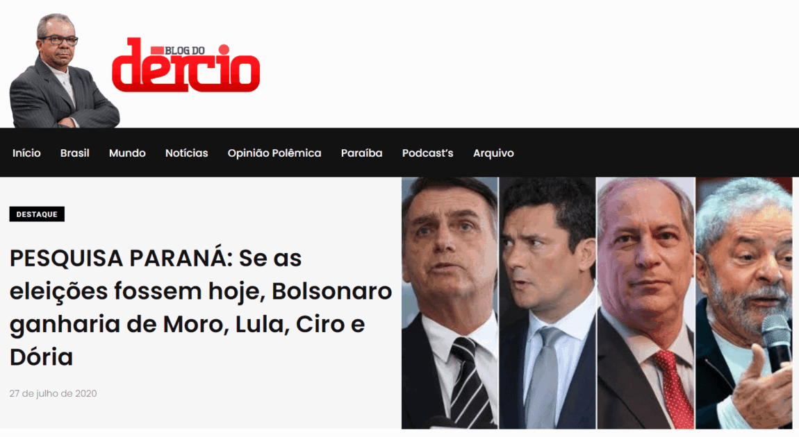The image size is (799, 437).
Task: Click empty black navbar area beside Arquivo
Action: (657, 153)
